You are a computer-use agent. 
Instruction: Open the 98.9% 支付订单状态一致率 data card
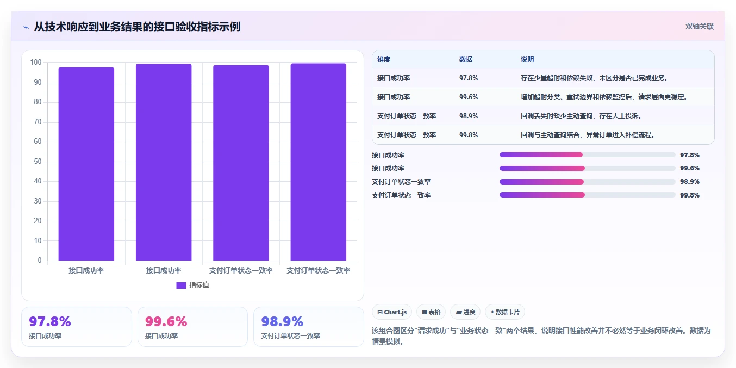pos(309,327)
